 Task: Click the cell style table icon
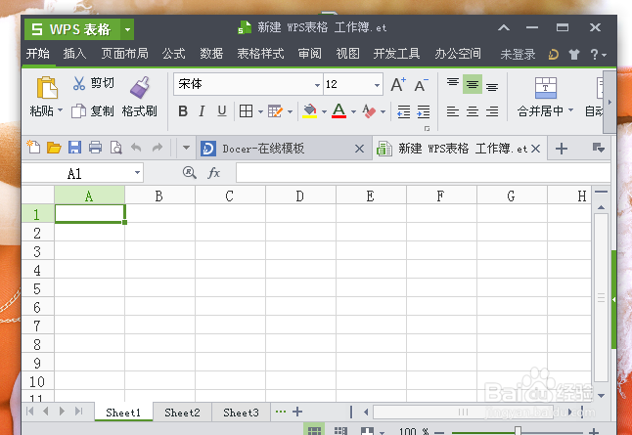coord(275,110)
